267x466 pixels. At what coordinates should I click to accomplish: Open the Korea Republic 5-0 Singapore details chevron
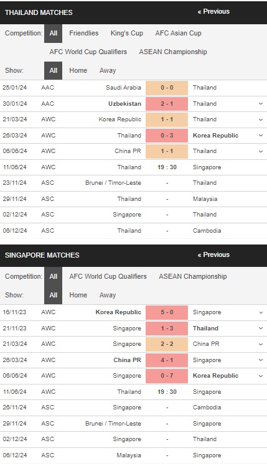260,312
